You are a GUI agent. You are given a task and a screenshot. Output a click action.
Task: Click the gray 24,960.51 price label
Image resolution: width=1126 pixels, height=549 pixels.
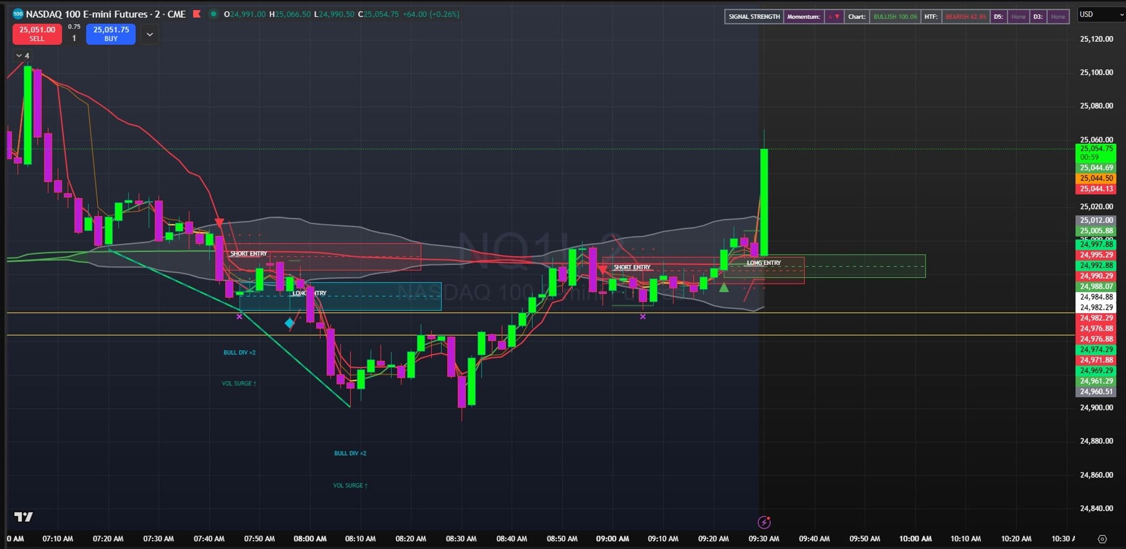click(1096, 392)
